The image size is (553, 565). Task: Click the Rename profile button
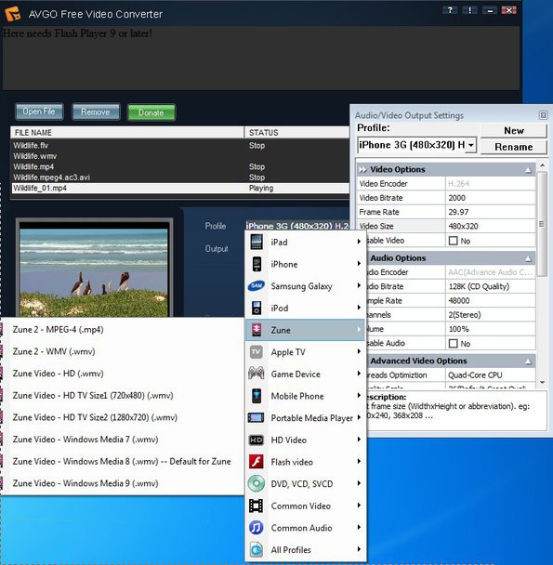click(514, 147)
